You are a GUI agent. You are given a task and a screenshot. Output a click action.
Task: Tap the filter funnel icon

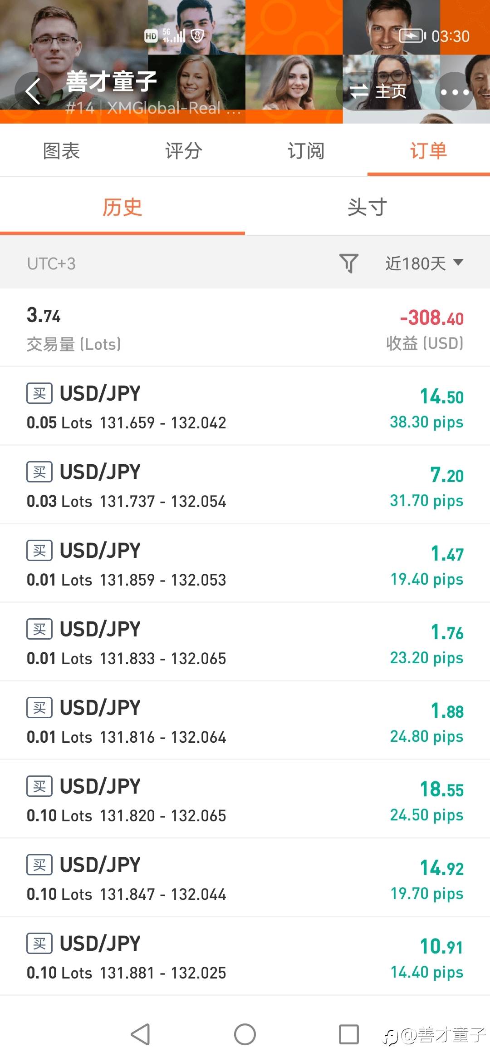[348, 263]
